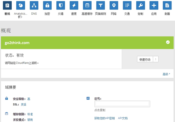Click the 开发模式 禁用 link
This screenshot has height=122, width=175.
[30, 120]
